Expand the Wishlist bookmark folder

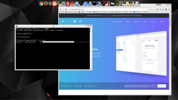(x=145, y=12)
